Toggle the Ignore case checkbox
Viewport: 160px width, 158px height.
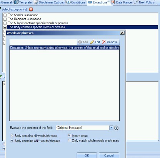[69, 135]
